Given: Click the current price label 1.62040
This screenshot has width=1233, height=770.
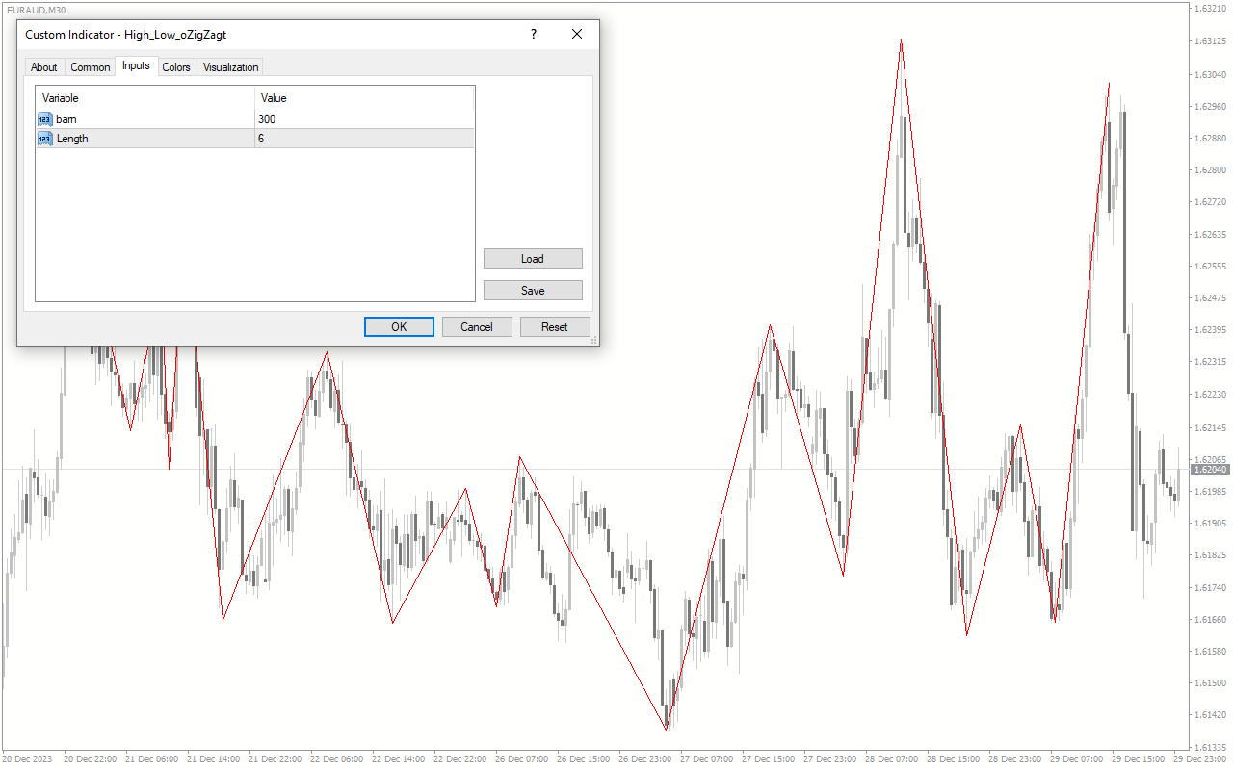Looking at the screenshot, I should [x=1210, y=470].
